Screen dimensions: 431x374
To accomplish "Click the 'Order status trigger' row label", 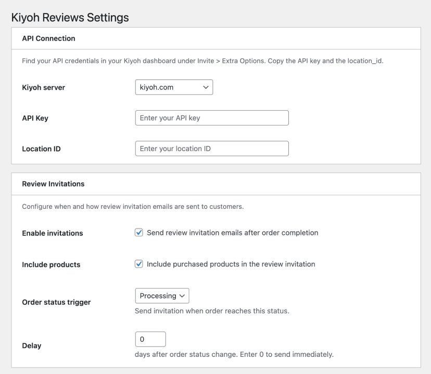I will click(x=56, y=302).
